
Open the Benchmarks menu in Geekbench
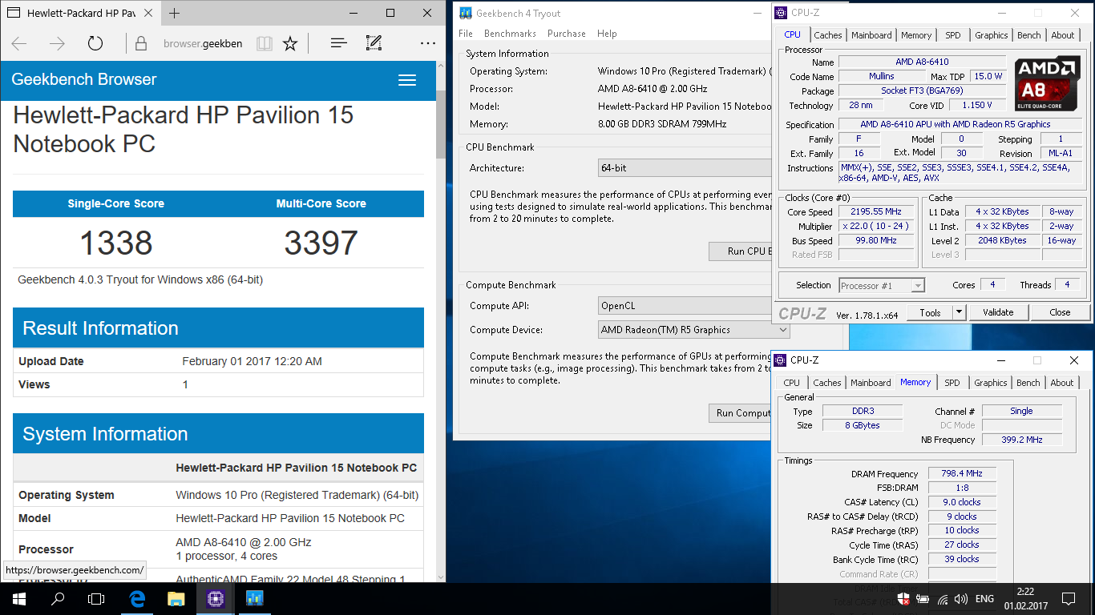click(510, 34)
